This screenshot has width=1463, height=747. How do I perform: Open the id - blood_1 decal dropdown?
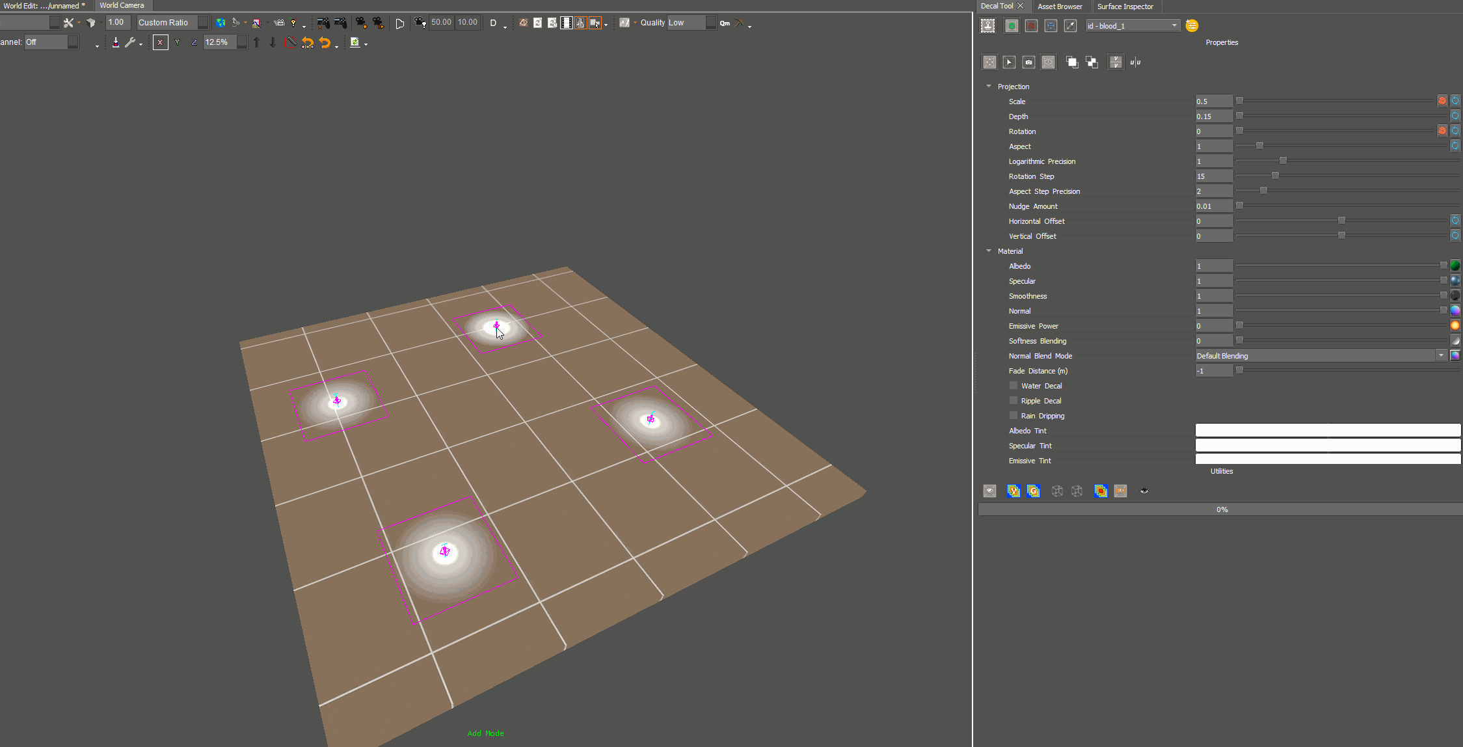coord(1133,26)
